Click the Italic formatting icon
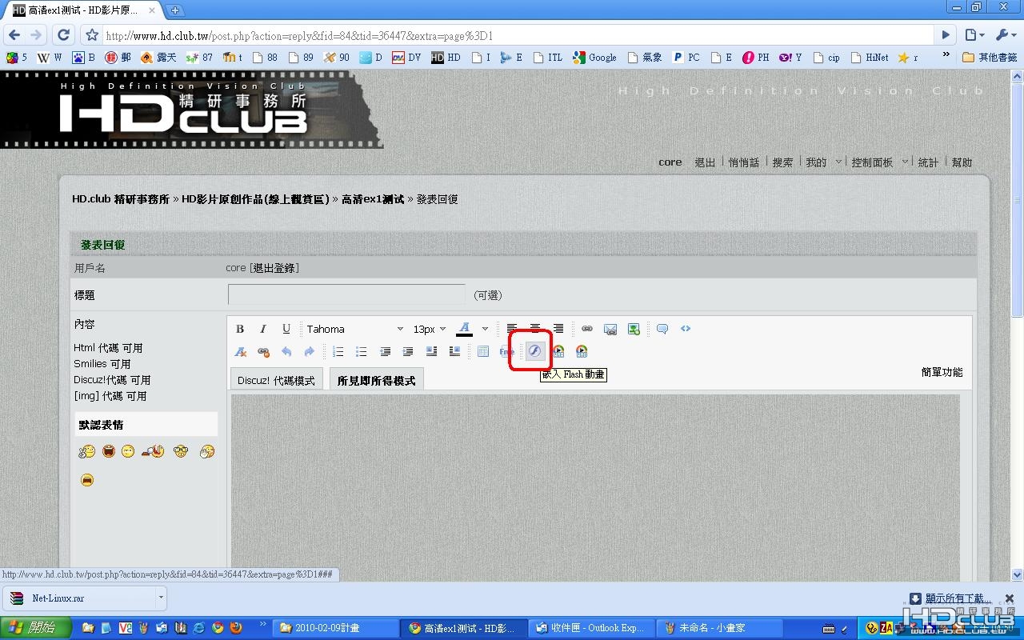This screenshot has width=1024, height=640. point(263,329)
